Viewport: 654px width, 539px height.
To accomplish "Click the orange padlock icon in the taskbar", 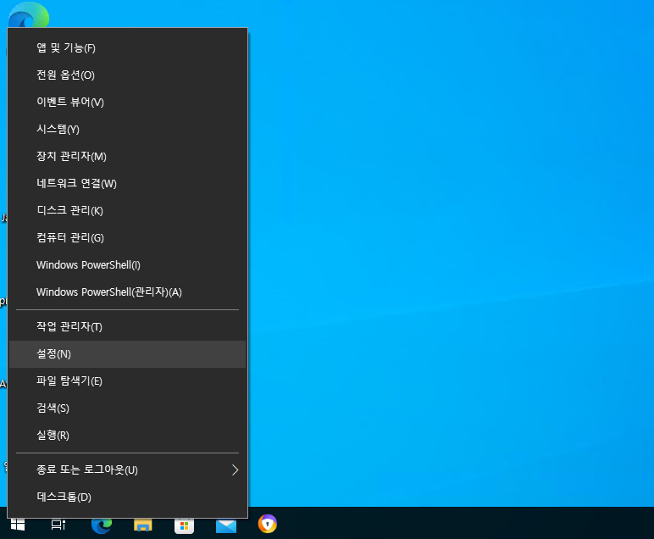I will tap(267, 525).
